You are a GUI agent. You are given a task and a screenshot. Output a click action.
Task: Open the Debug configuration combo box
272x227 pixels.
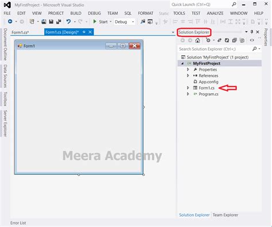tap(125, 22)
